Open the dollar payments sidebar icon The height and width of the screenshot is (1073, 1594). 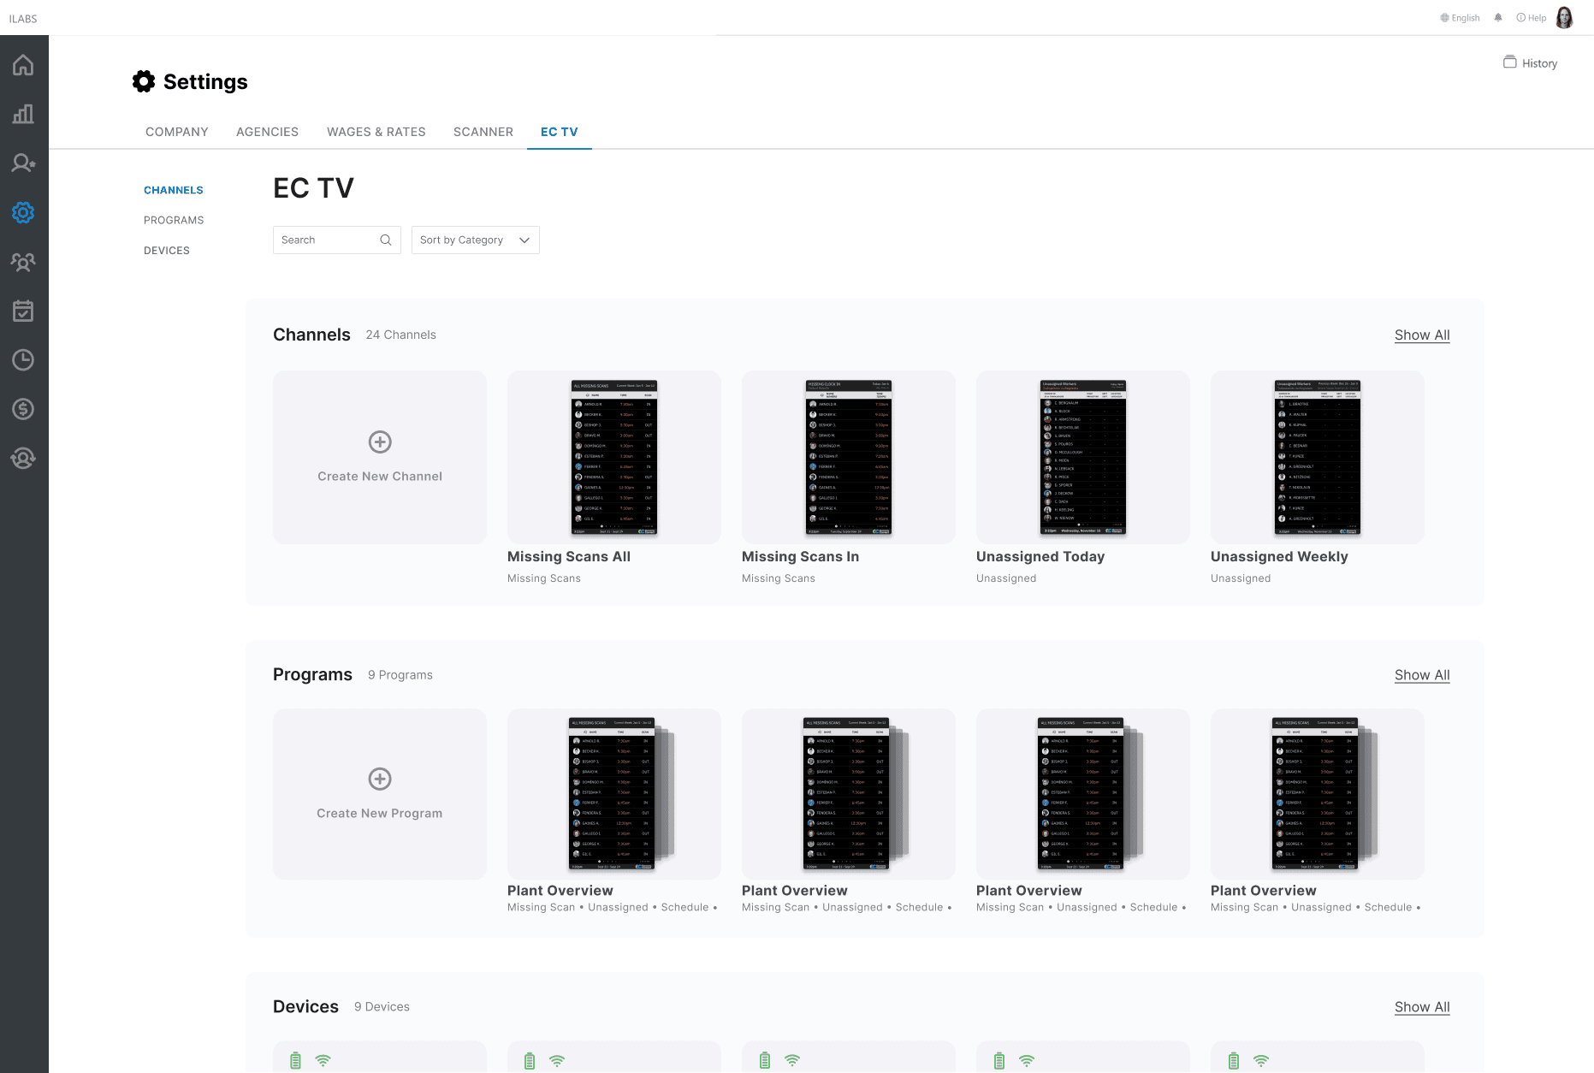tap(23, 409)
